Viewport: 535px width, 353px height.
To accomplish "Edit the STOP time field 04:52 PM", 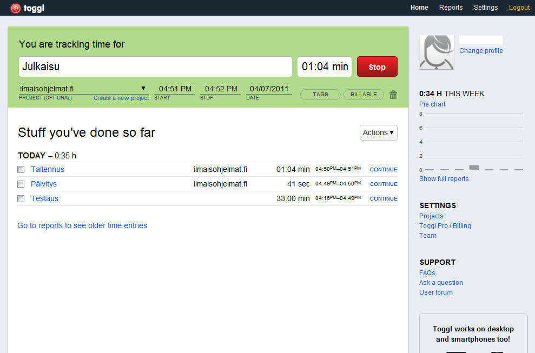I will coord(220,89).
